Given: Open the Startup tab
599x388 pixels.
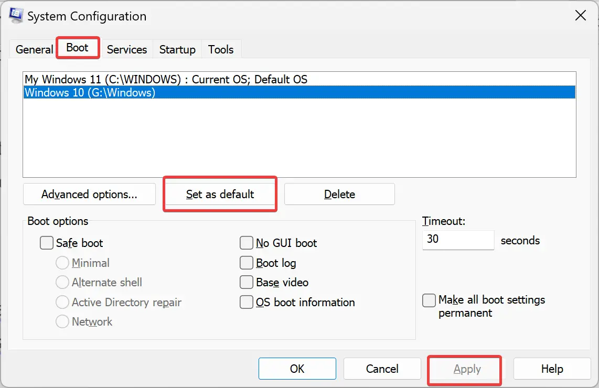Looking at the screenshot, I should pos(177,49).
